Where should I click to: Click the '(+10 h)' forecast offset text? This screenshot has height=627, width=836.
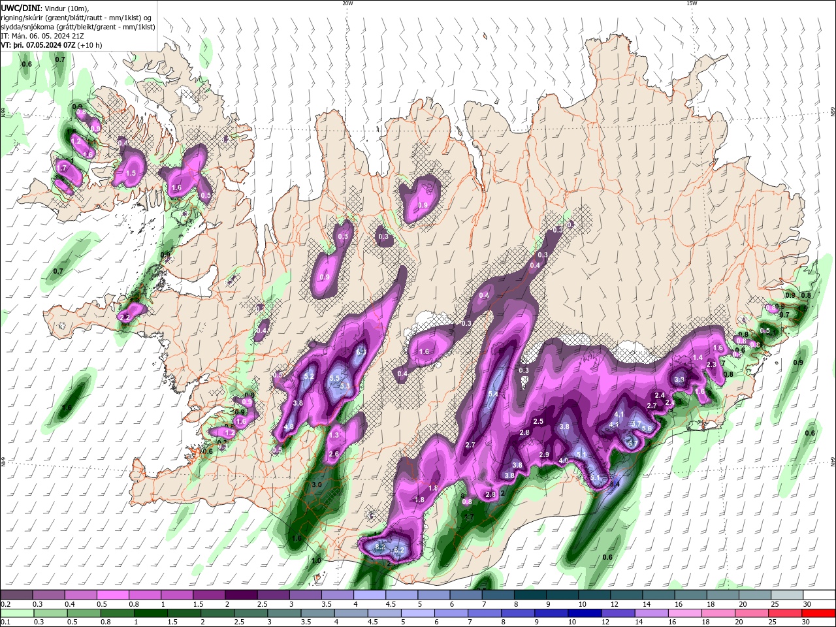coord(90,45)
